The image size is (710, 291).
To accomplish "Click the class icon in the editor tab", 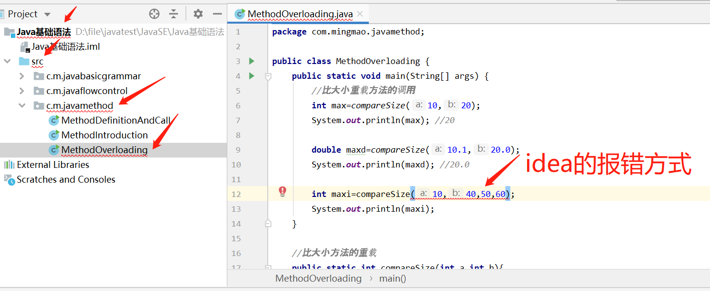I will click(240, 14).
